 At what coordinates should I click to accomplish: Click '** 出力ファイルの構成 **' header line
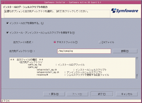point(27,60)
